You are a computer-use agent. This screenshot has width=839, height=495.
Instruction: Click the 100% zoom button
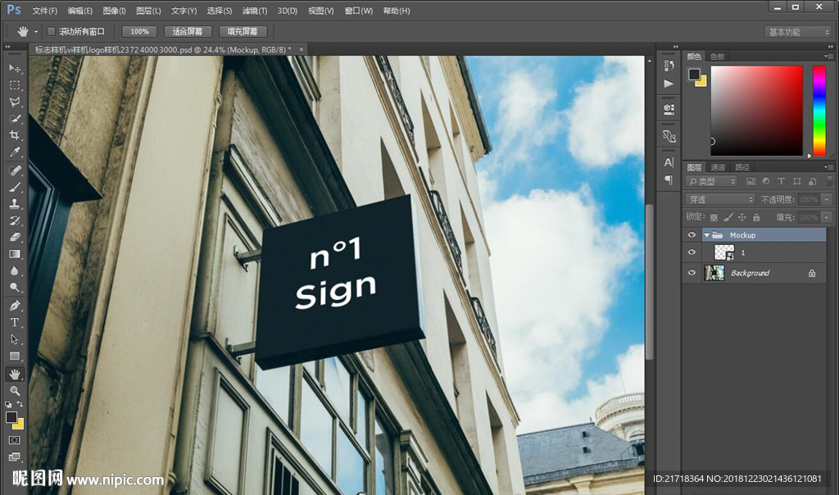click(139, 31)
